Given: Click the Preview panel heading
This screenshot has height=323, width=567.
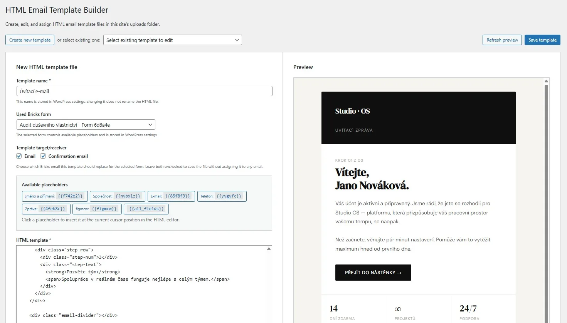Looking at the screenshot, I should point(303,67).
